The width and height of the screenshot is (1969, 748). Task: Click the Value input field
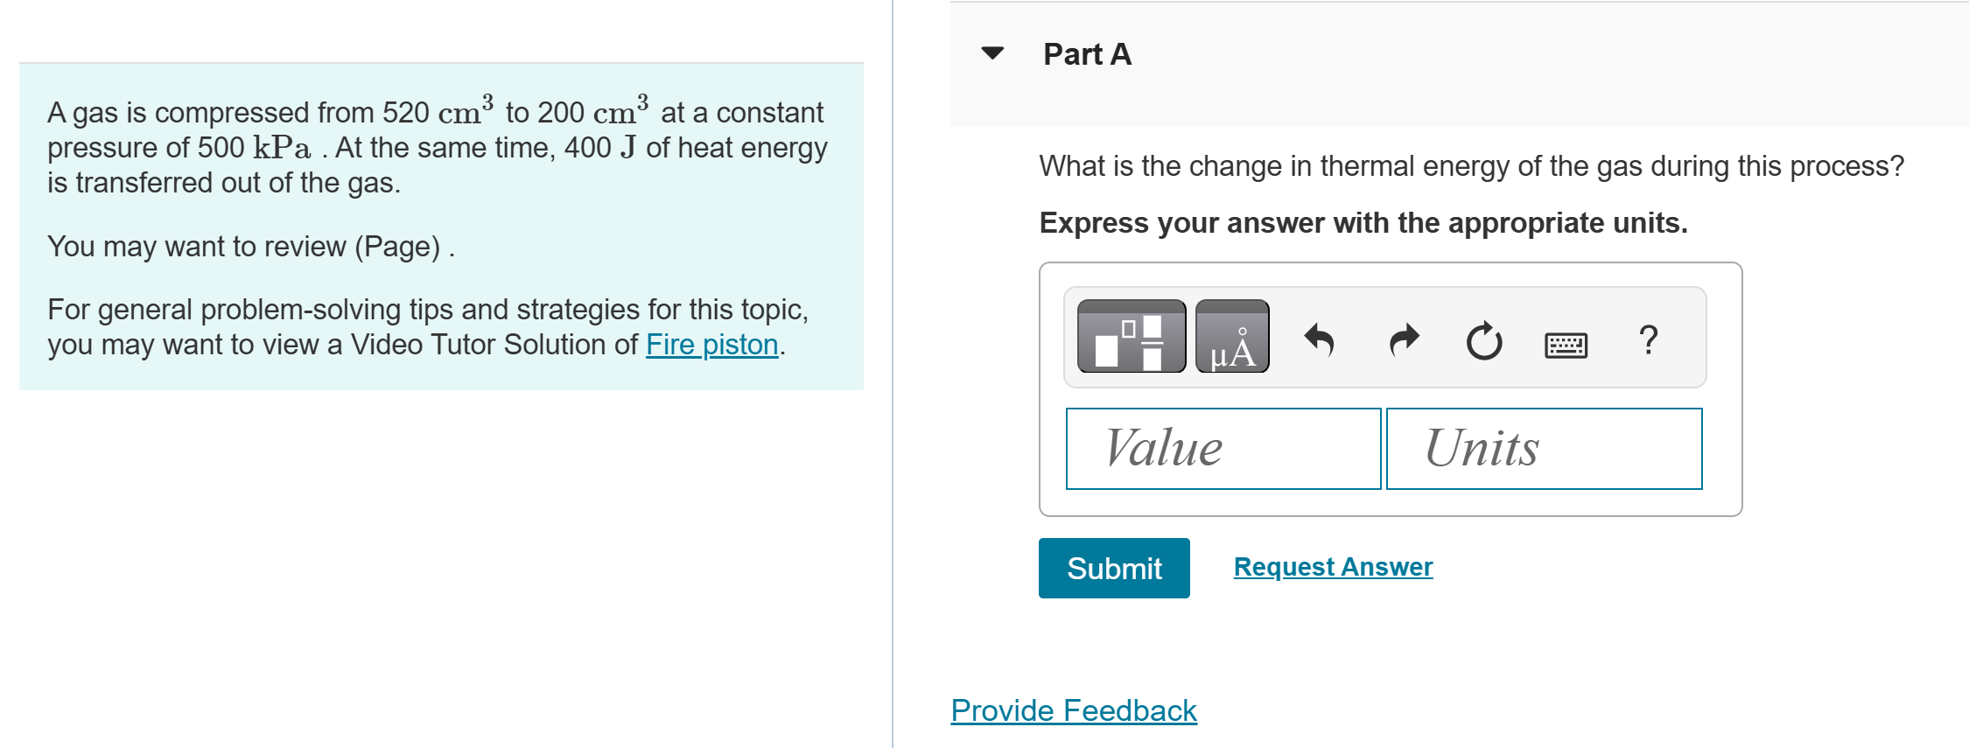click(x=1223, y=447)
